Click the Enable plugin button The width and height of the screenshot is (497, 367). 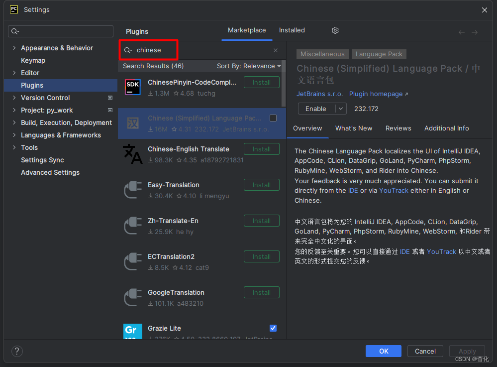(316, 109)
